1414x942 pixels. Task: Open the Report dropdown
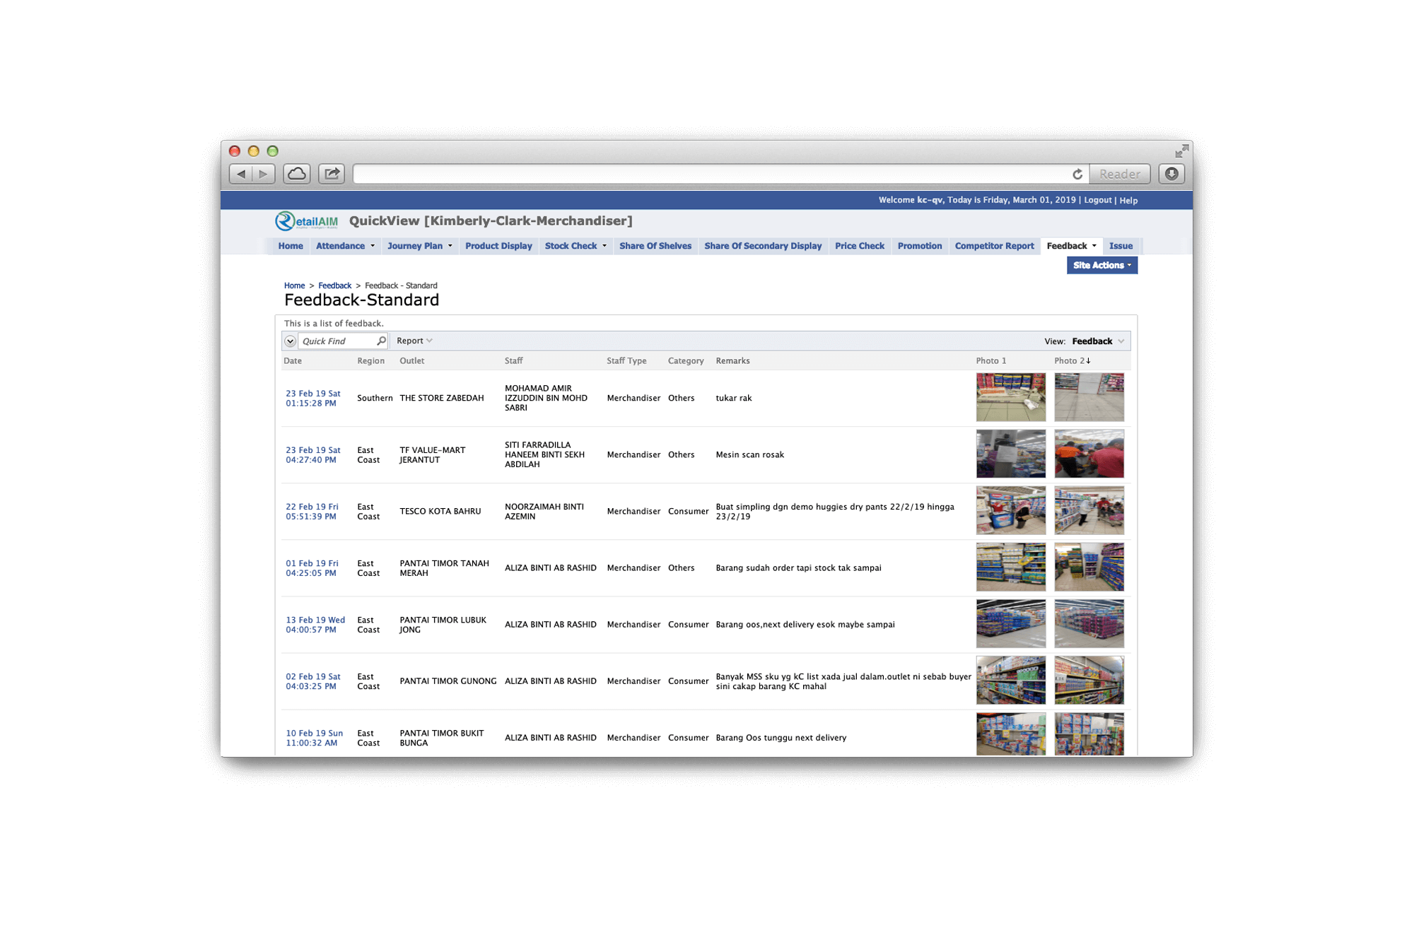click(x=414, y=341)
